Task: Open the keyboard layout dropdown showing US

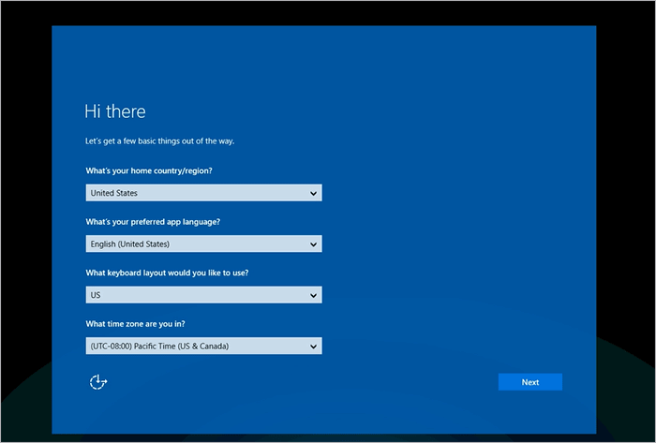Action: click(203, 295)
